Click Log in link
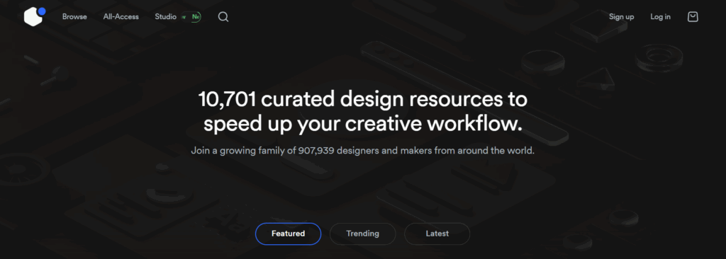 [660, 17]
